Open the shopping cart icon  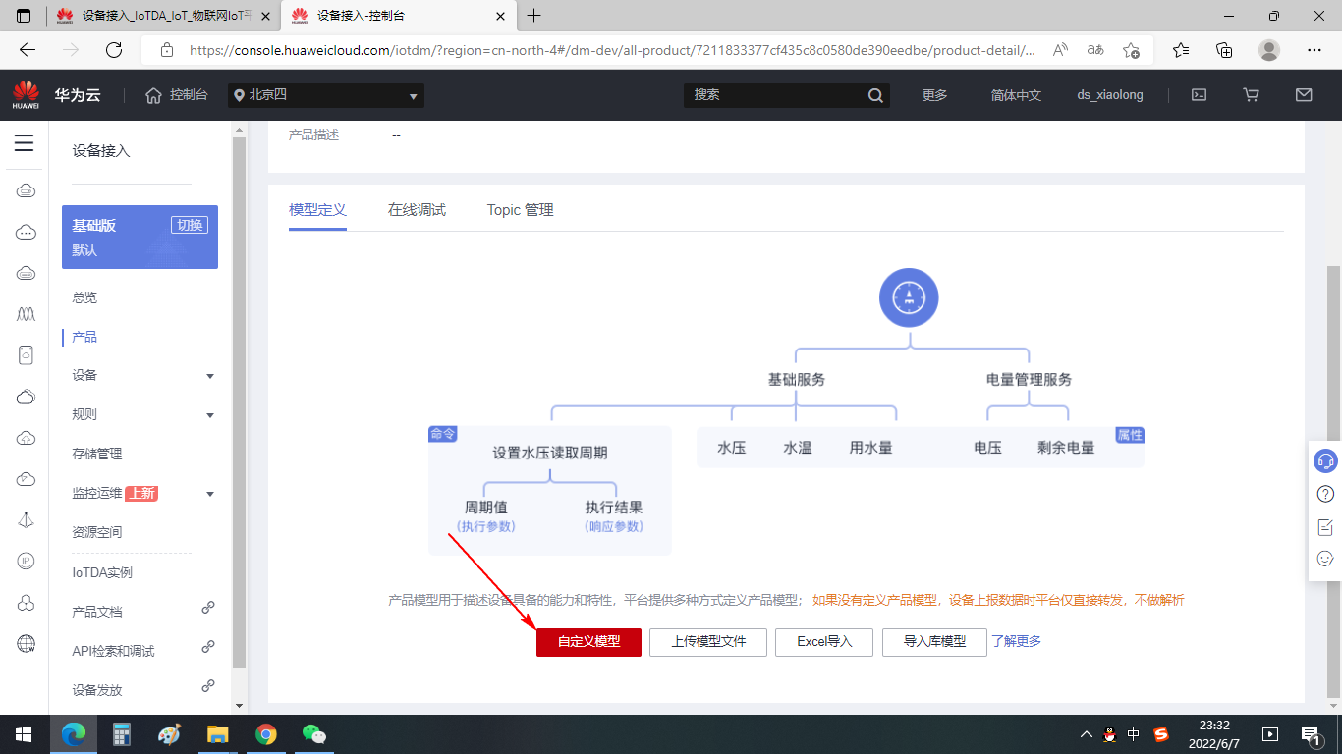coord(1251,95)
